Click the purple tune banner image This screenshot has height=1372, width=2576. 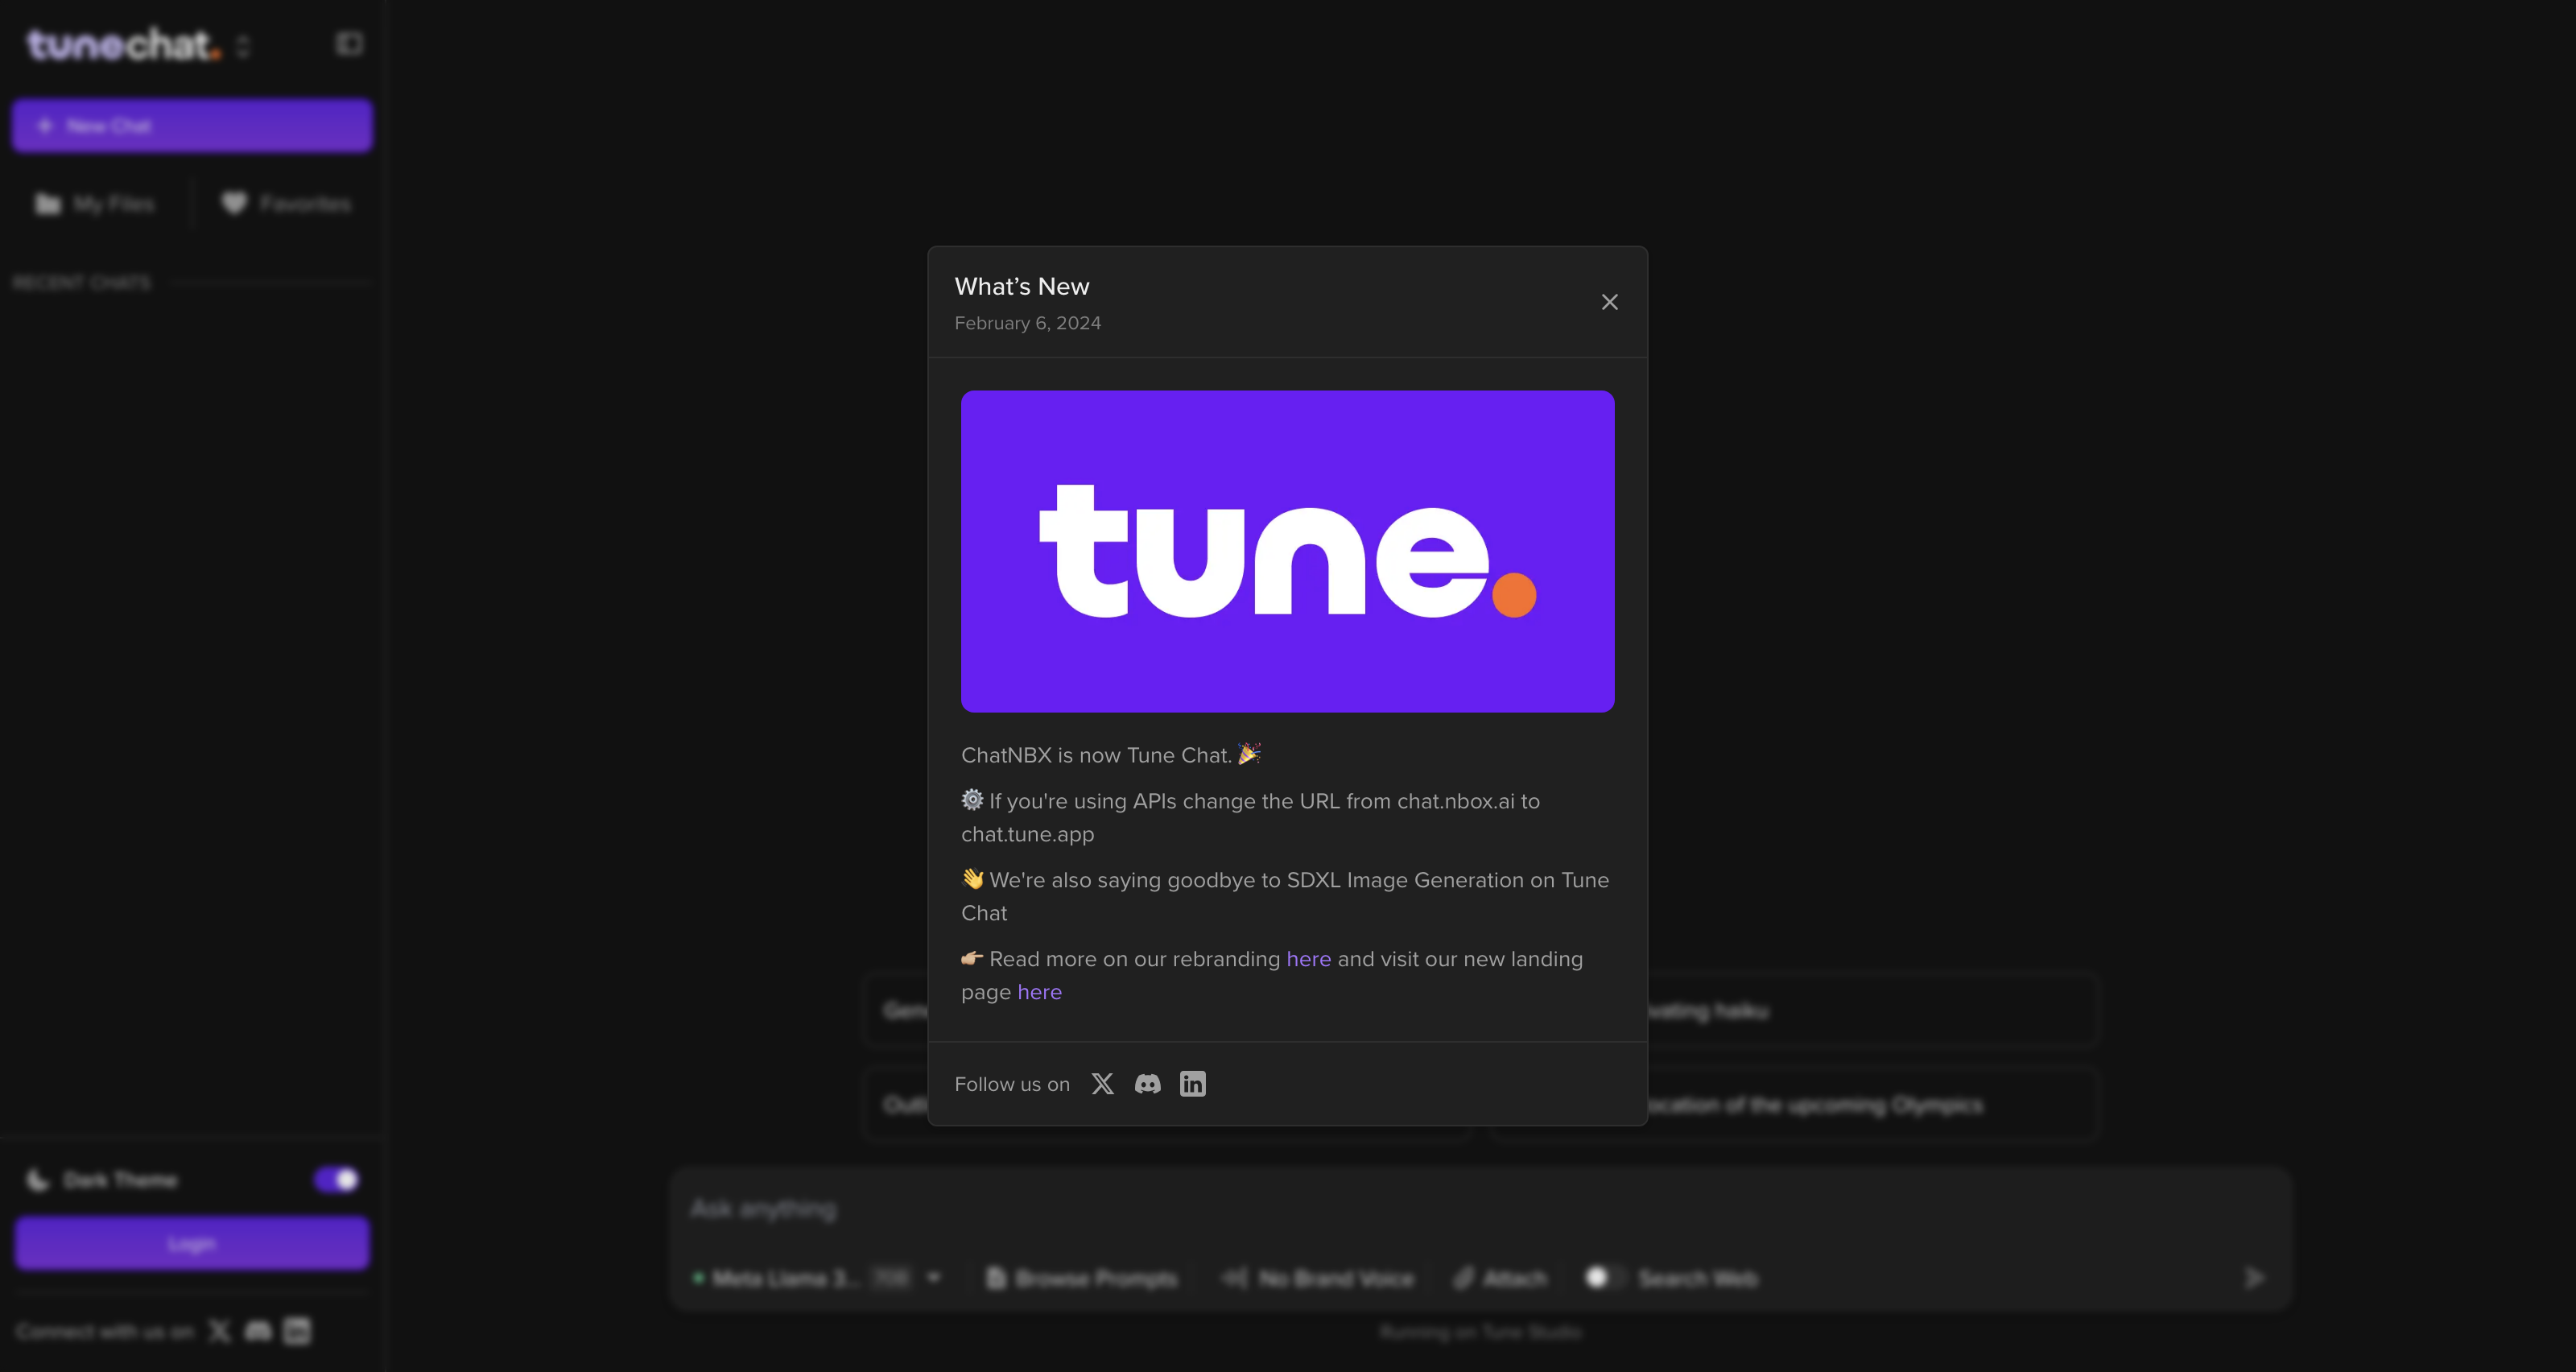(1287, 551)
